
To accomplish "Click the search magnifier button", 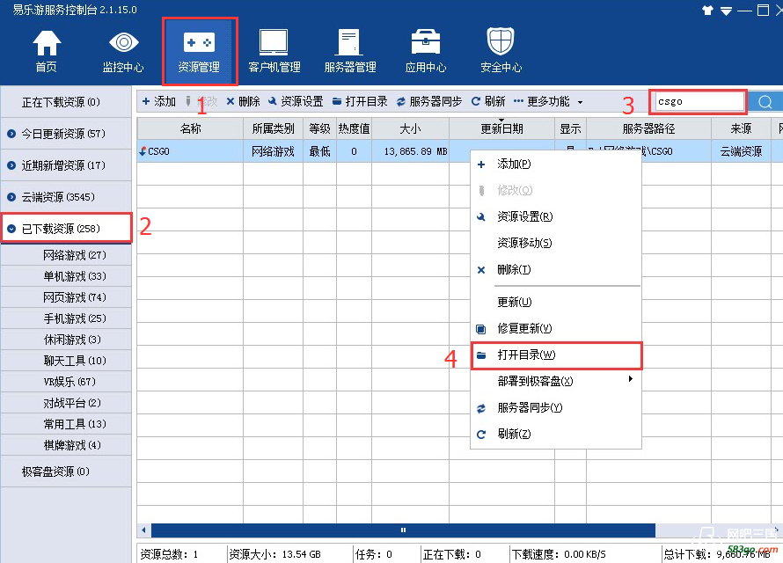I will tap(765, 102).
